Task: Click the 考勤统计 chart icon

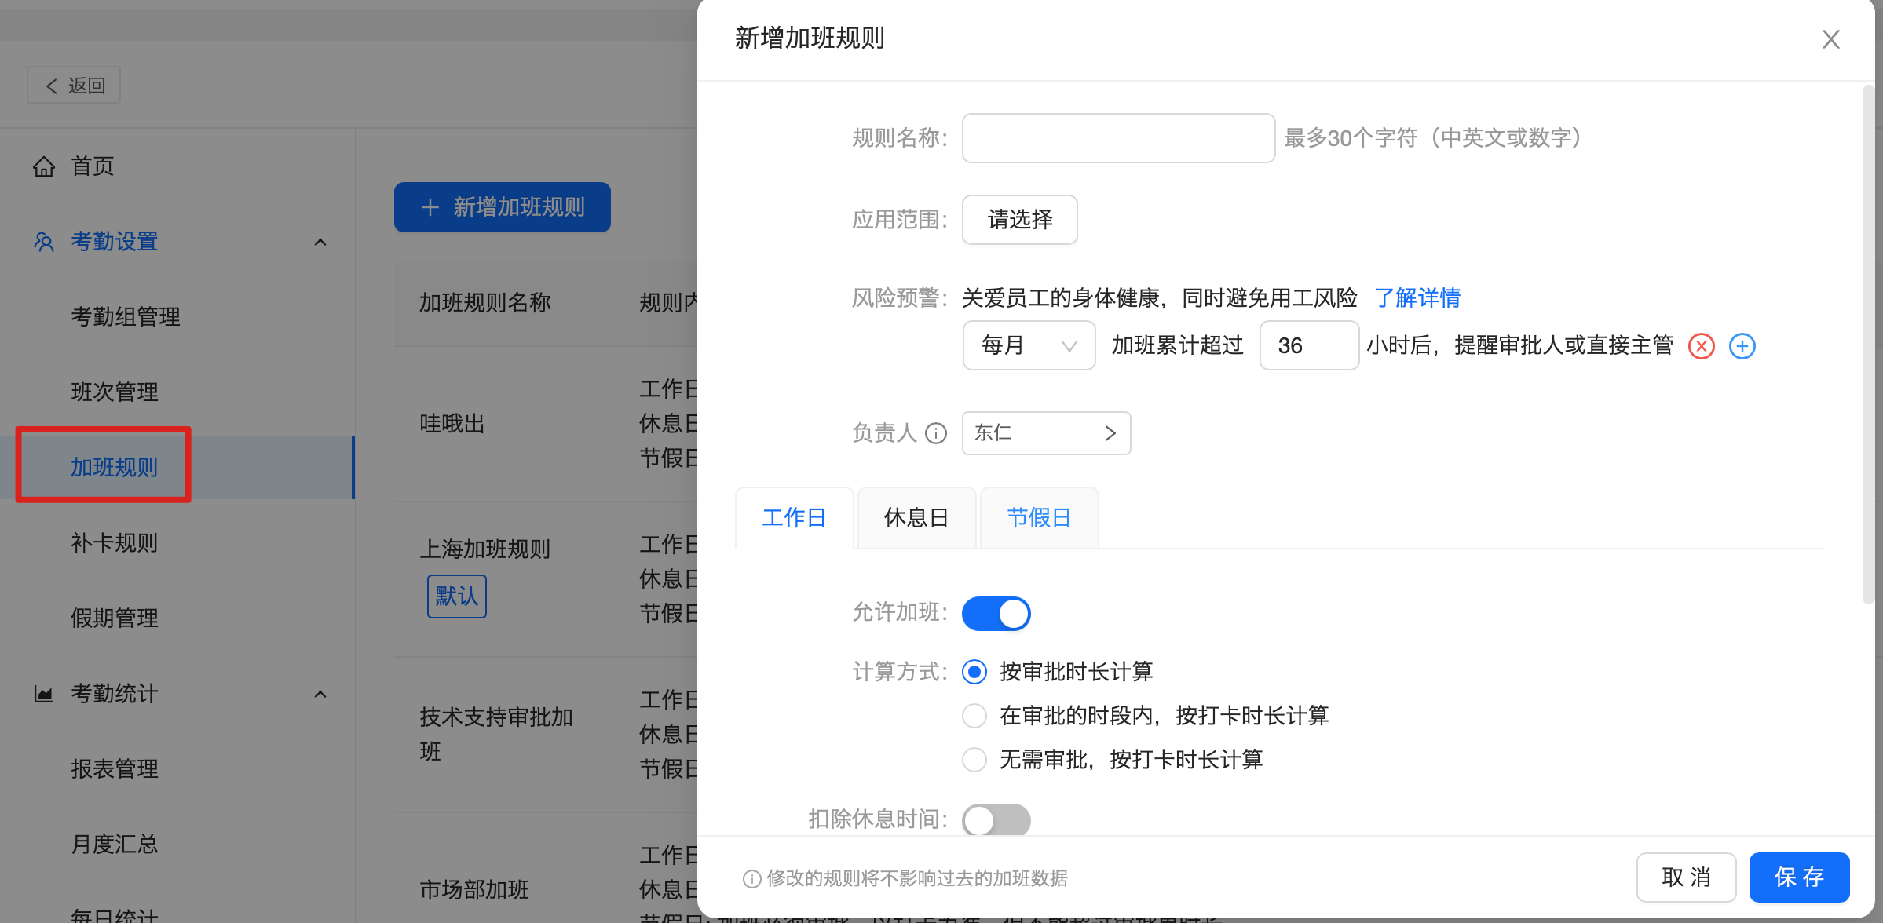Action: point(44,694)
